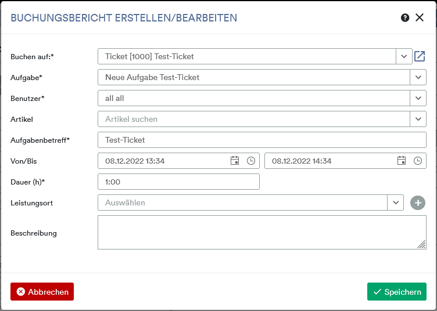This screenshot has height=311, width=437.
Task: Close the Buchungsbericht dialog with X
Action: click(x=420, y=17)
